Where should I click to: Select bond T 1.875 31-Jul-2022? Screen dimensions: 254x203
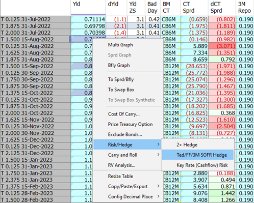pyautogui.click(x=35, y=26)
